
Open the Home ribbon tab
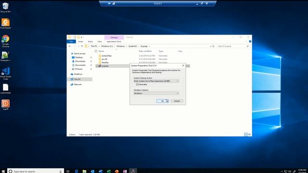click(x=80, y=42)
